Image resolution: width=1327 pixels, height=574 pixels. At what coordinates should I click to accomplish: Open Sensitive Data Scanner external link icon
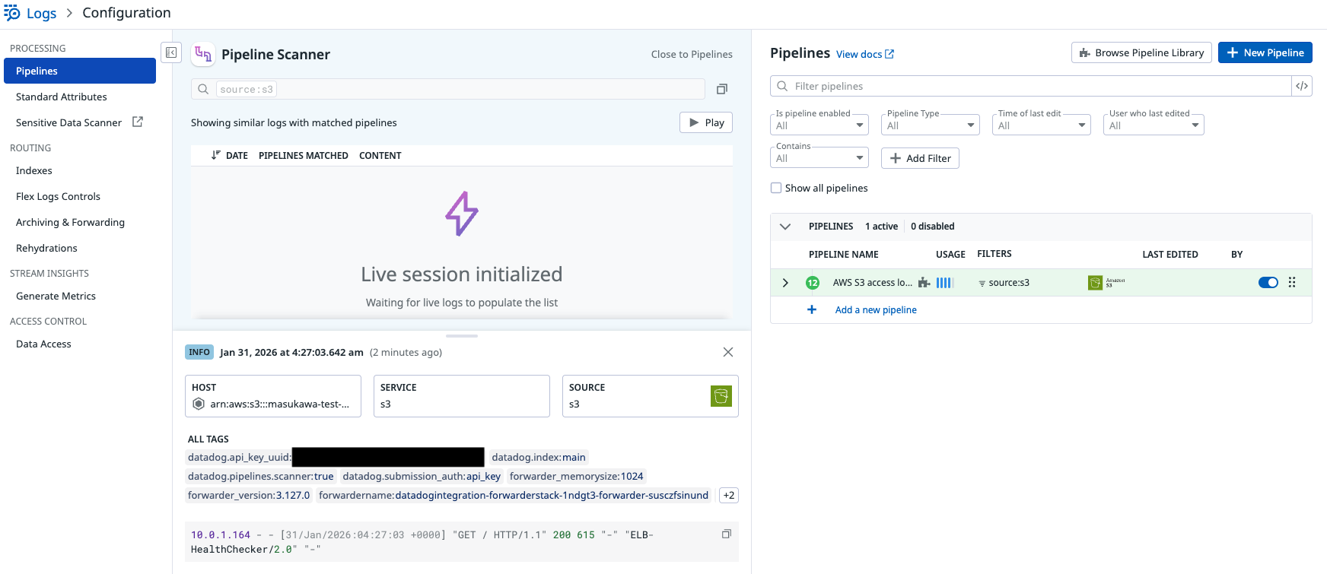point(138,122)
